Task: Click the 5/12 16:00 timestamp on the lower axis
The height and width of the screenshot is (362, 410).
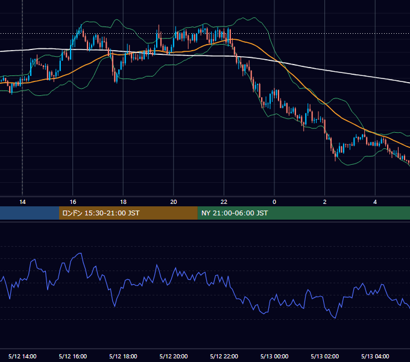Action: 73,356
